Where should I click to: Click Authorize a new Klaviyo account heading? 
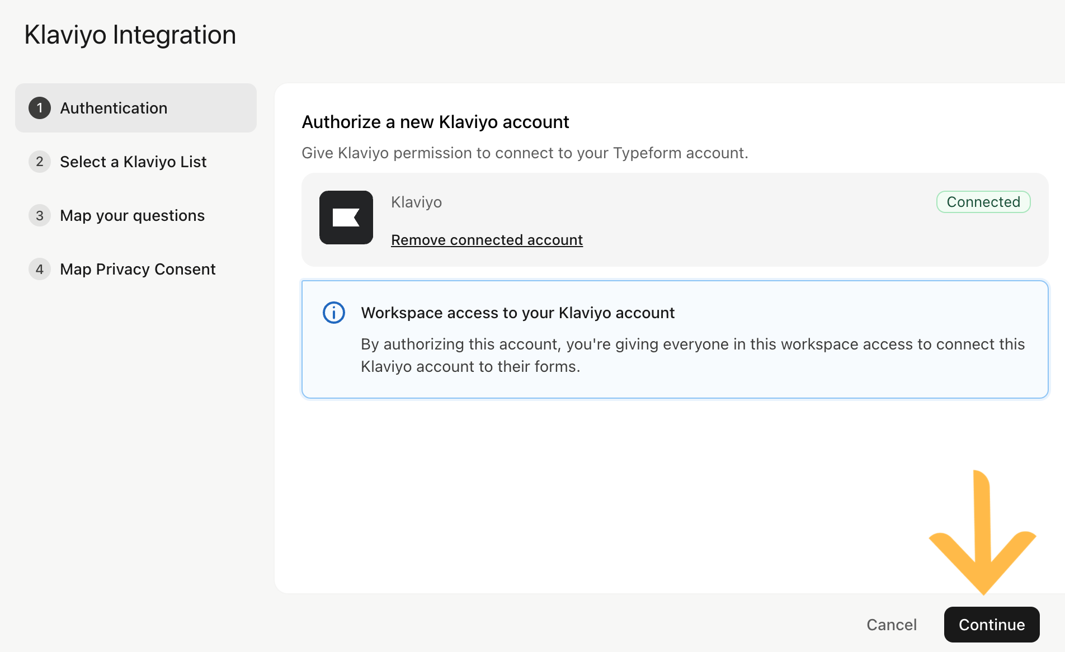click(x=435, y=122)
